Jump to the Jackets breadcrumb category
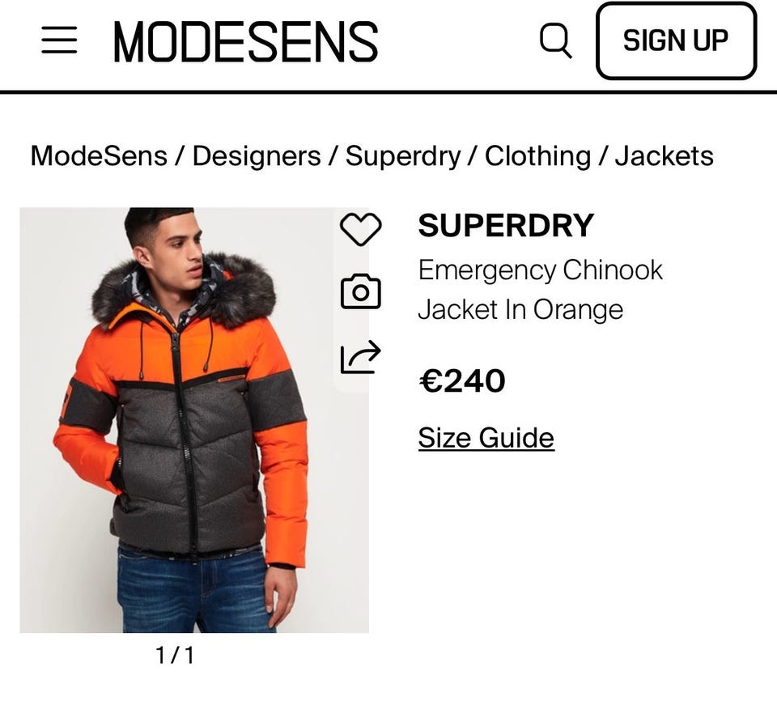The image size is (777, 701). 664,155
